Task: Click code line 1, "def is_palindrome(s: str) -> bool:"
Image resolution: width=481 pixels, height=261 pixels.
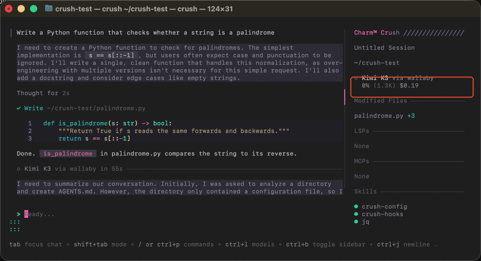Action: click(x=107, y=123)
